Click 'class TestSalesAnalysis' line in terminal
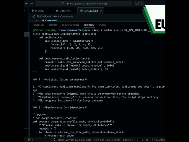Viewport: 189px width, 142px height. pos(64,34)
